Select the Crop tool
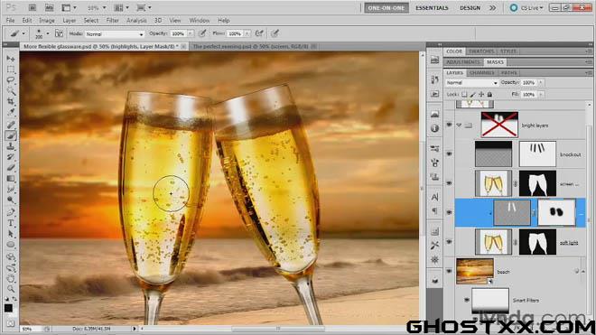This screenshot has width=596, height=335. 11,101
